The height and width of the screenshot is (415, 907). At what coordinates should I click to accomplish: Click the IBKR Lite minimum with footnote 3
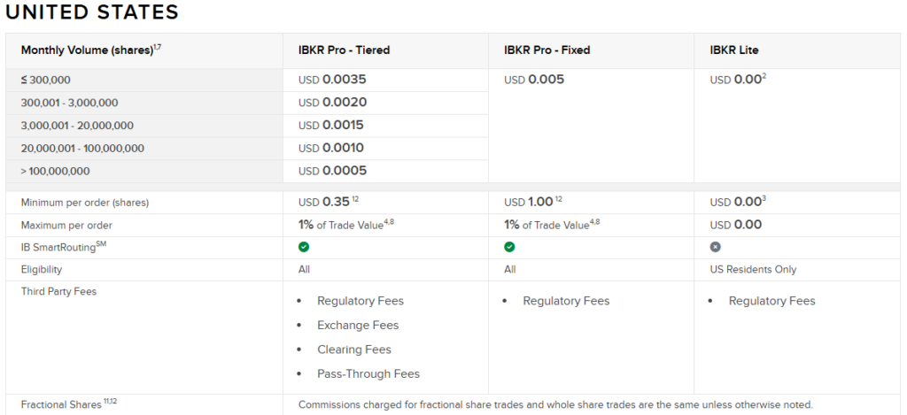click(x=738, y=202)
